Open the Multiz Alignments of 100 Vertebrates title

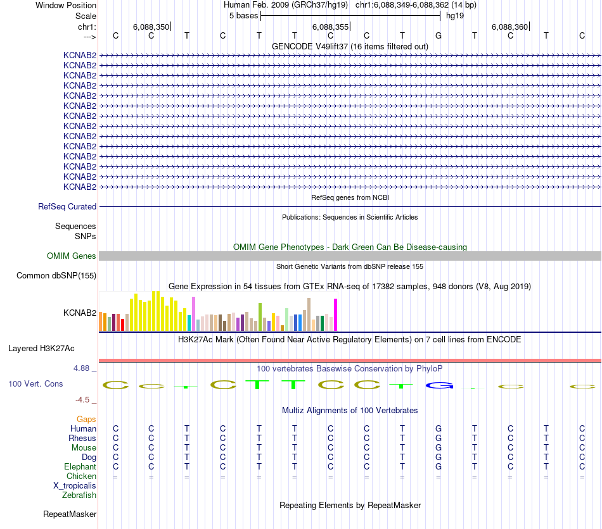click(350, 411)
